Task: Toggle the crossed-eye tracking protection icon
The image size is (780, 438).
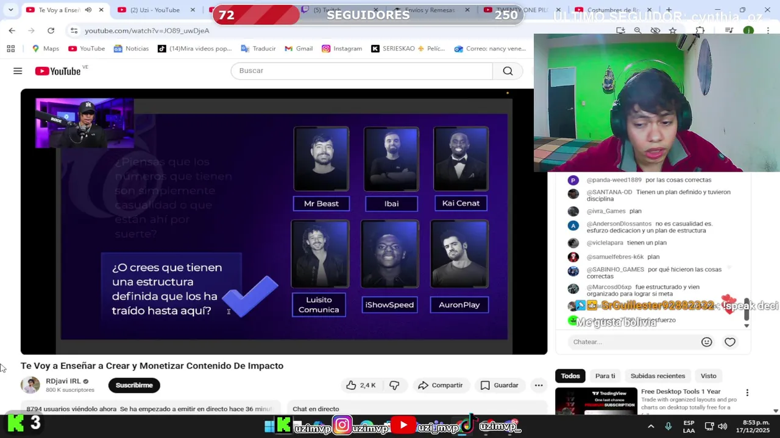Action: (655, 30)
